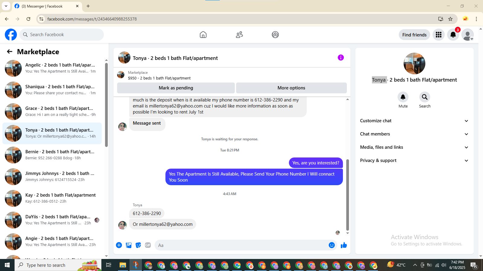Open a new browser tab
This screenshot has width=483, height=271.
pos(88,6)
